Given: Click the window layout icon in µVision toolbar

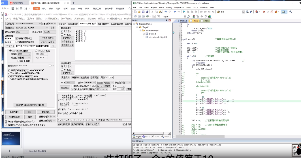Looking at the screenshot, I should click(x=283, y=12).
